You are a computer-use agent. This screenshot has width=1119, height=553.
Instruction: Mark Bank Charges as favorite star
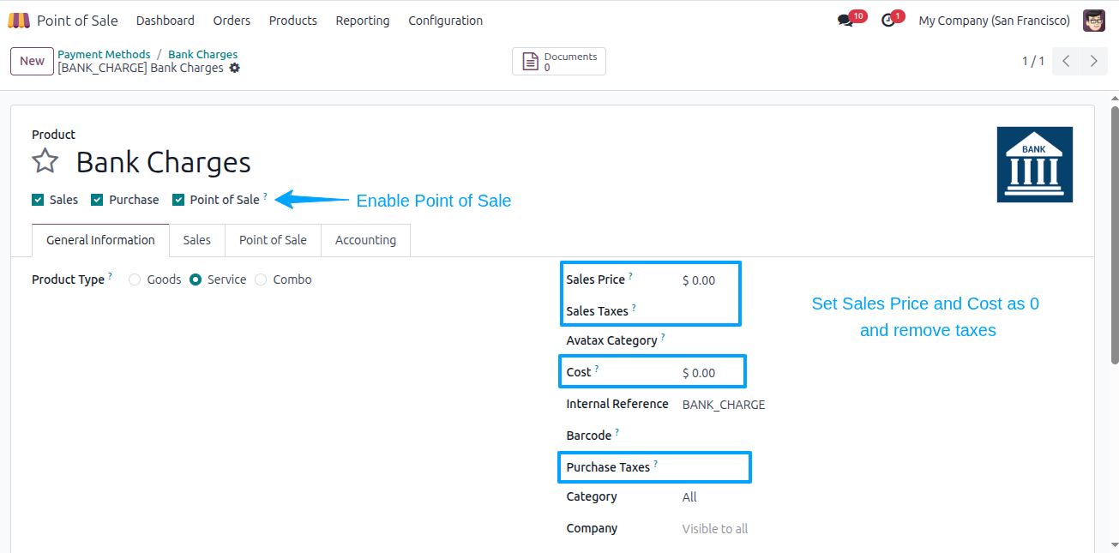(45, 161)
